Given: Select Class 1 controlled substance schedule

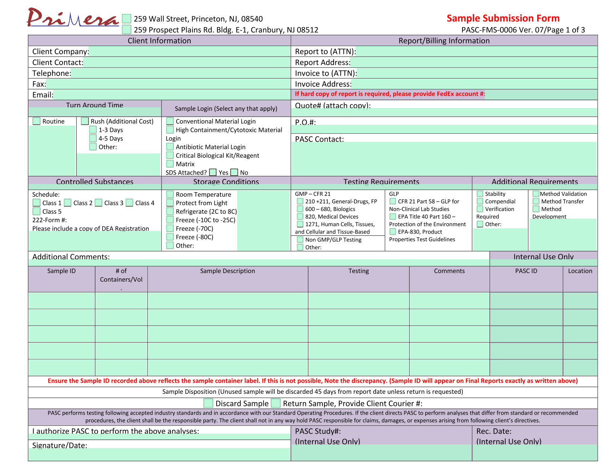Looking at the screenshot, I should click(x=36, y=203).
